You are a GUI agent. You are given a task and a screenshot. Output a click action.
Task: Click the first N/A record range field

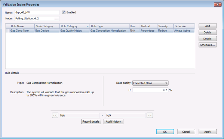pyautogui.click(x=79, y=116)
